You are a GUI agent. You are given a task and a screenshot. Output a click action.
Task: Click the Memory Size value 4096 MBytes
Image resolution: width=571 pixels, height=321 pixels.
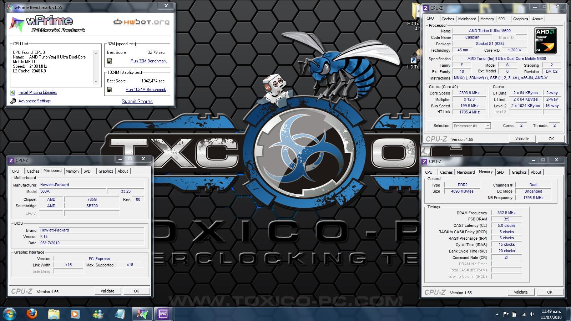point(463,191)
